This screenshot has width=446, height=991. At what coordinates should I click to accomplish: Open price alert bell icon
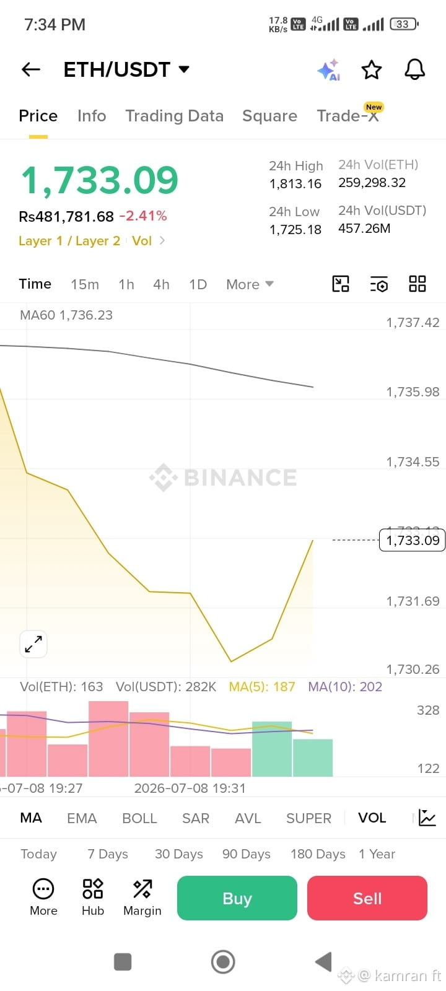click(x=415, y=69)
